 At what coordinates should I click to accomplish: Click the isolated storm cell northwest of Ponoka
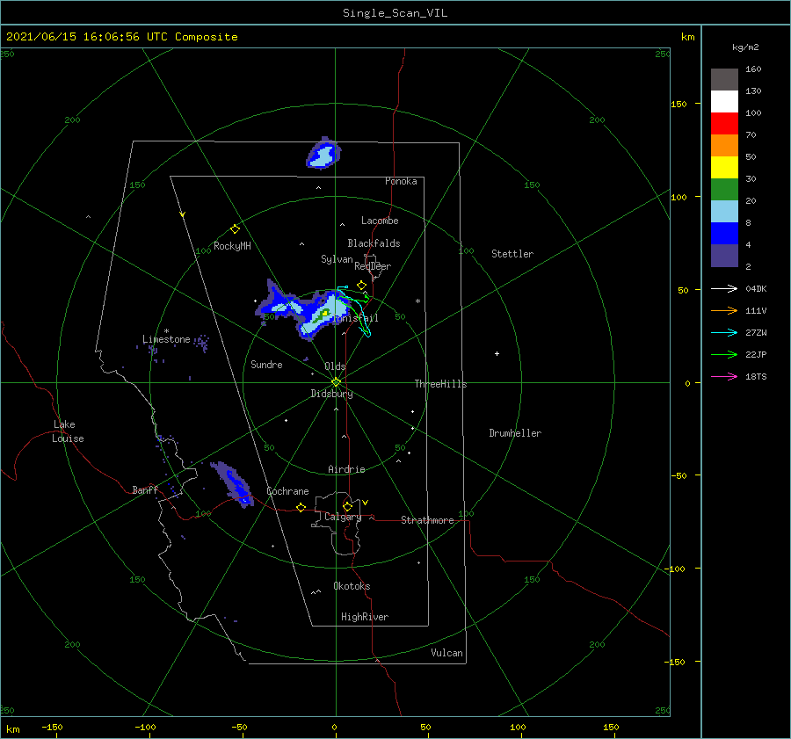tap(323, 154)
